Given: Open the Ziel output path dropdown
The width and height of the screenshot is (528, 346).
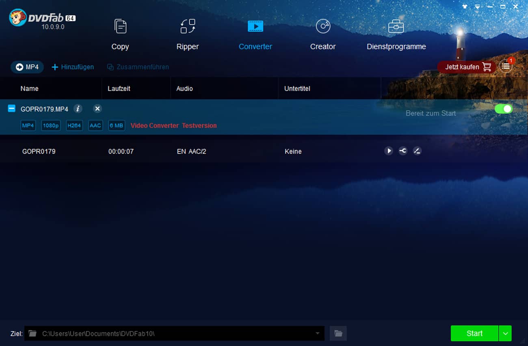Looking at the screenshot, I should pos(318,333).
